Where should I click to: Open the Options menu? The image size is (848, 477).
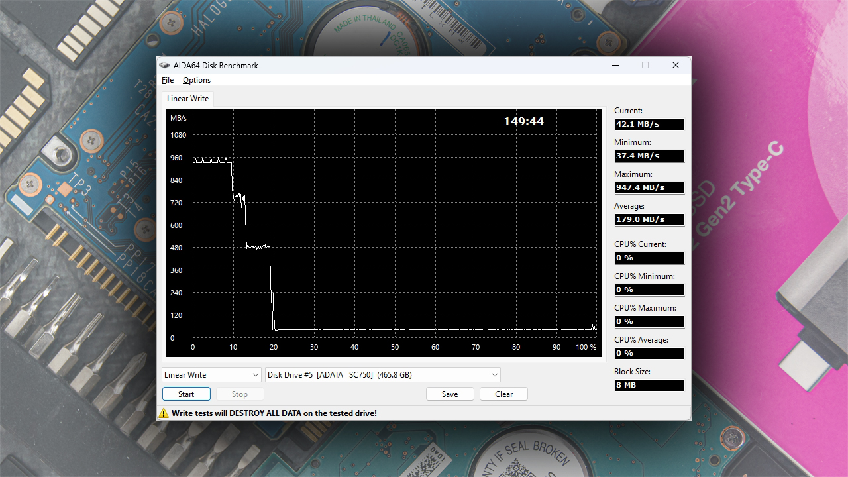click(197, 80)
